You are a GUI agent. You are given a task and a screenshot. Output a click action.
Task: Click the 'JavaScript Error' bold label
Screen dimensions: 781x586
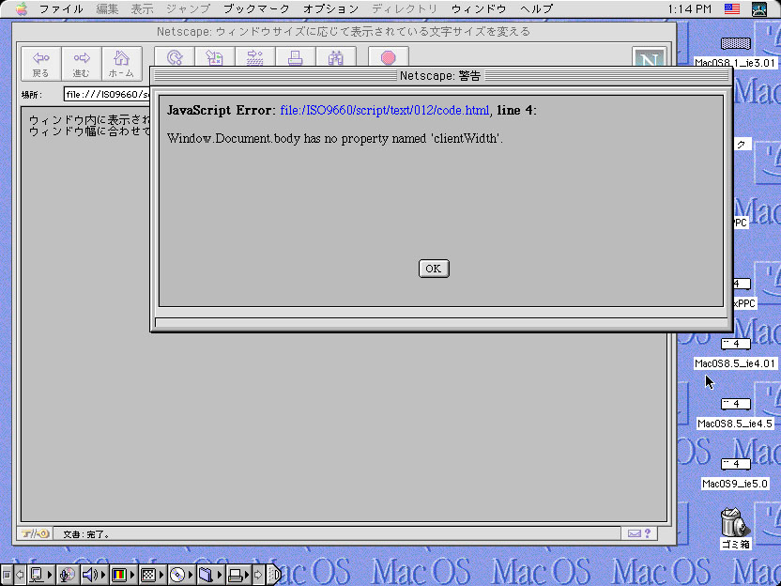tap(220, 110)
